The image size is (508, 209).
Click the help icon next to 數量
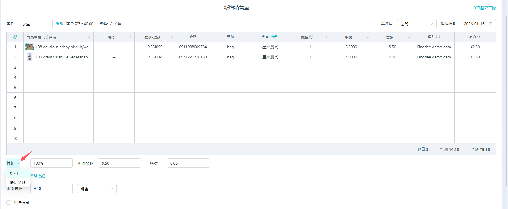[311, 37]
